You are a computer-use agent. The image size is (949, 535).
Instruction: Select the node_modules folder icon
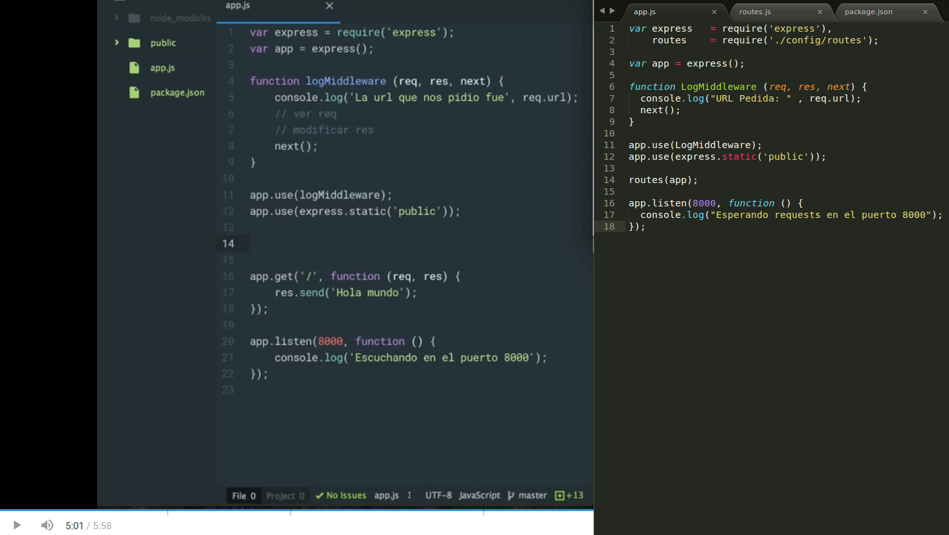[x=134, y=18]
